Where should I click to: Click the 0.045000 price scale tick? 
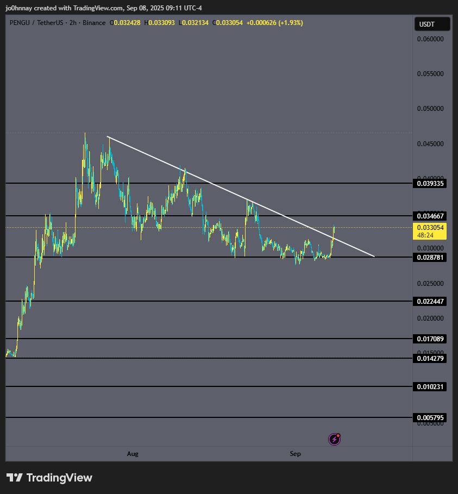430,143
